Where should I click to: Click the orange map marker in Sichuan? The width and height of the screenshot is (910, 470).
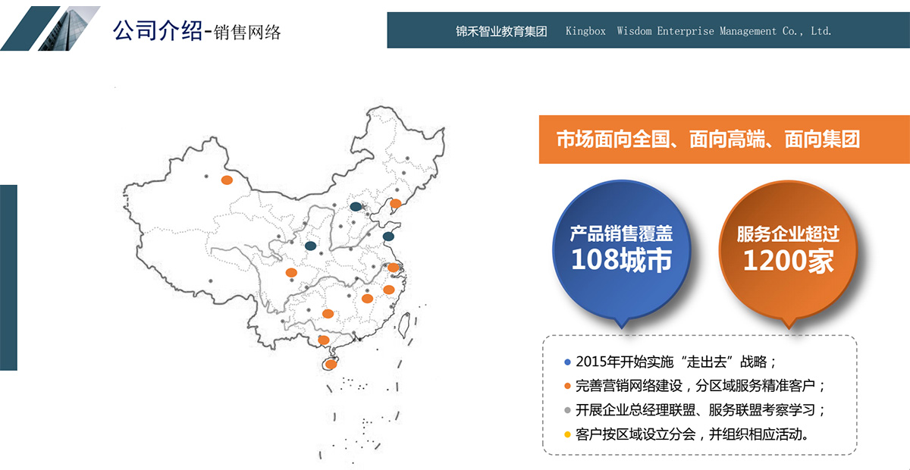click(x=291, y=273)
